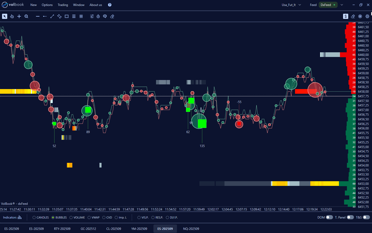The width and height of the screenshot is (372, 233).
Task: Pick the rectangle drawing tool
Action: point(67,16)
